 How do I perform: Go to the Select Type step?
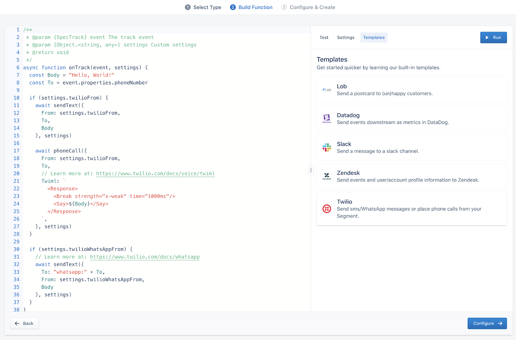207,7
